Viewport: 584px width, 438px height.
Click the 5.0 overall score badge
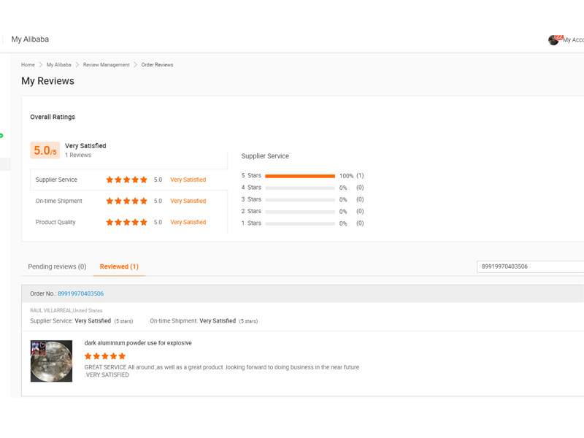coord(45,150)
